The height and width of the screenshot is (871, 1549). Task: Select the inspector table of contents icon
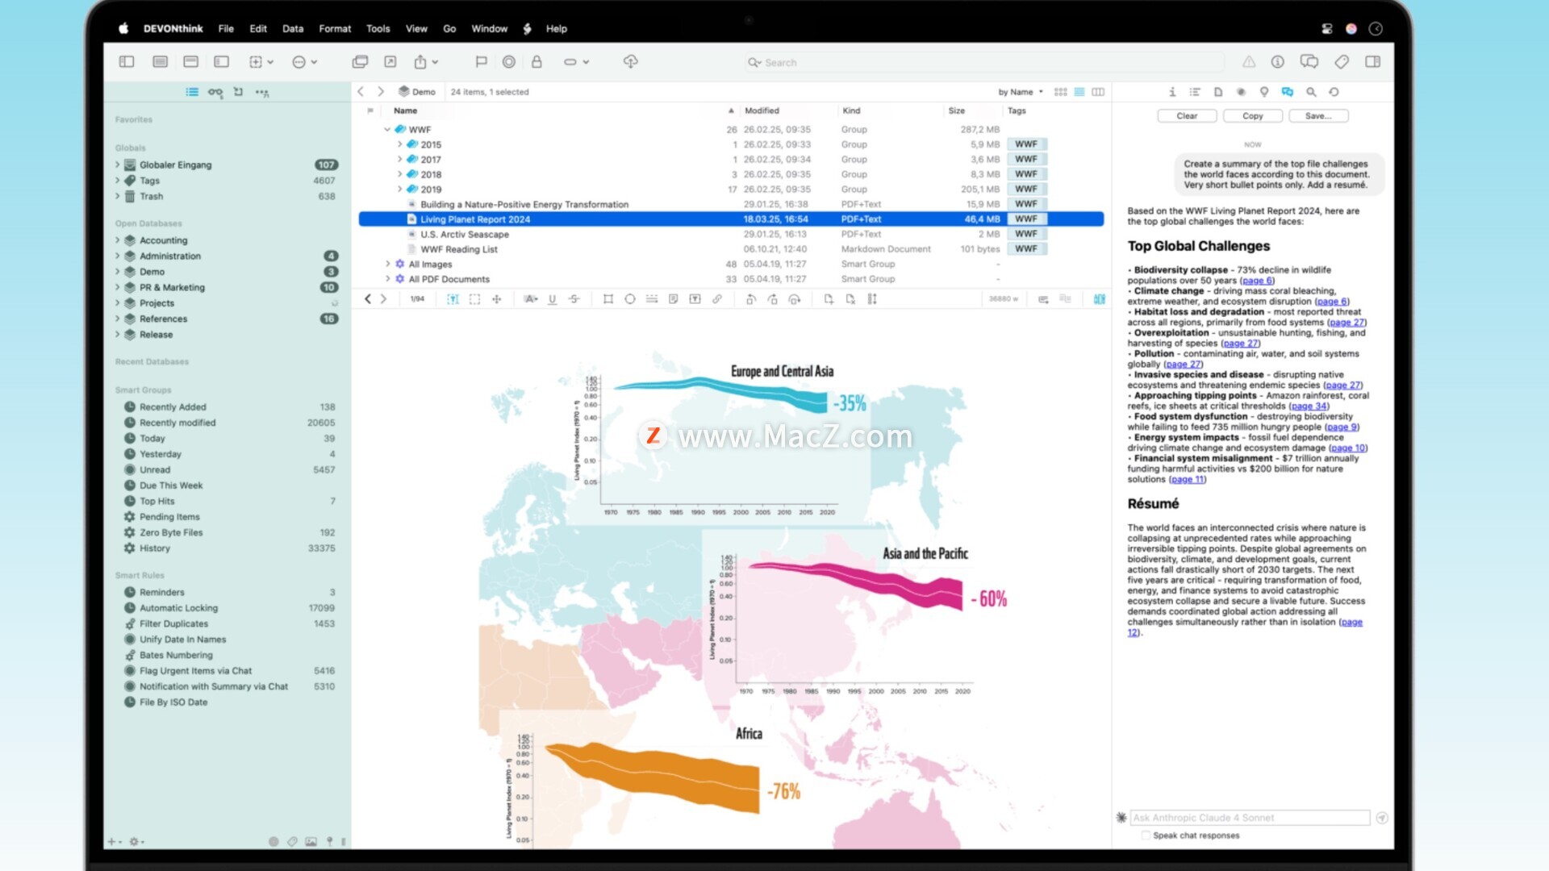pos(1196,92)
